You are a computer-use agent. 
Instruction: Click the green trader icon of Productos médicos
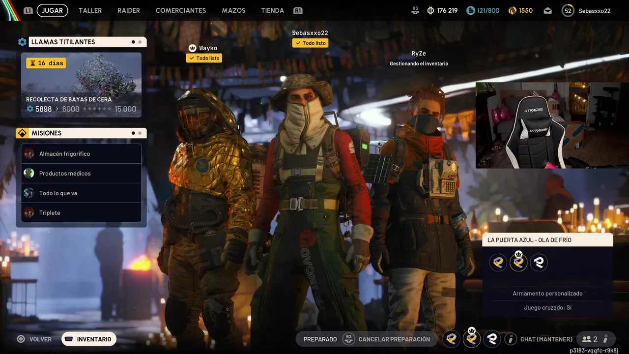click(x=29, y=173)
